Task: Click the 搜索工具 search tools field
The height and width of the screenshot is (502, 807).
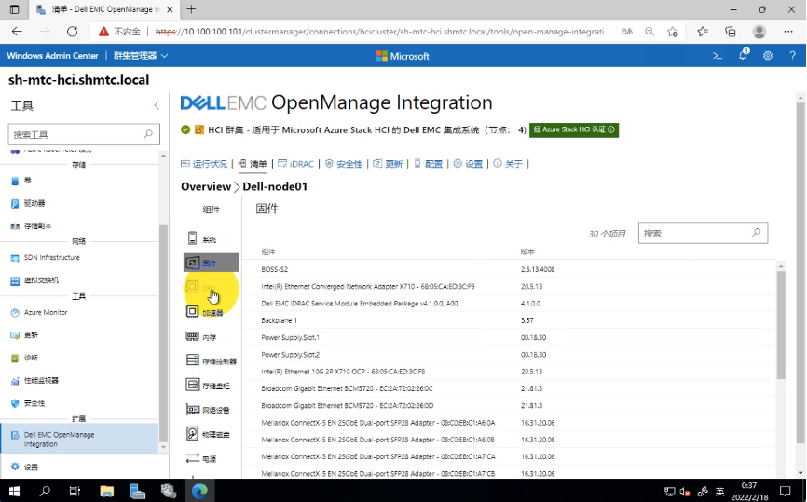Action: coord(84,134)
